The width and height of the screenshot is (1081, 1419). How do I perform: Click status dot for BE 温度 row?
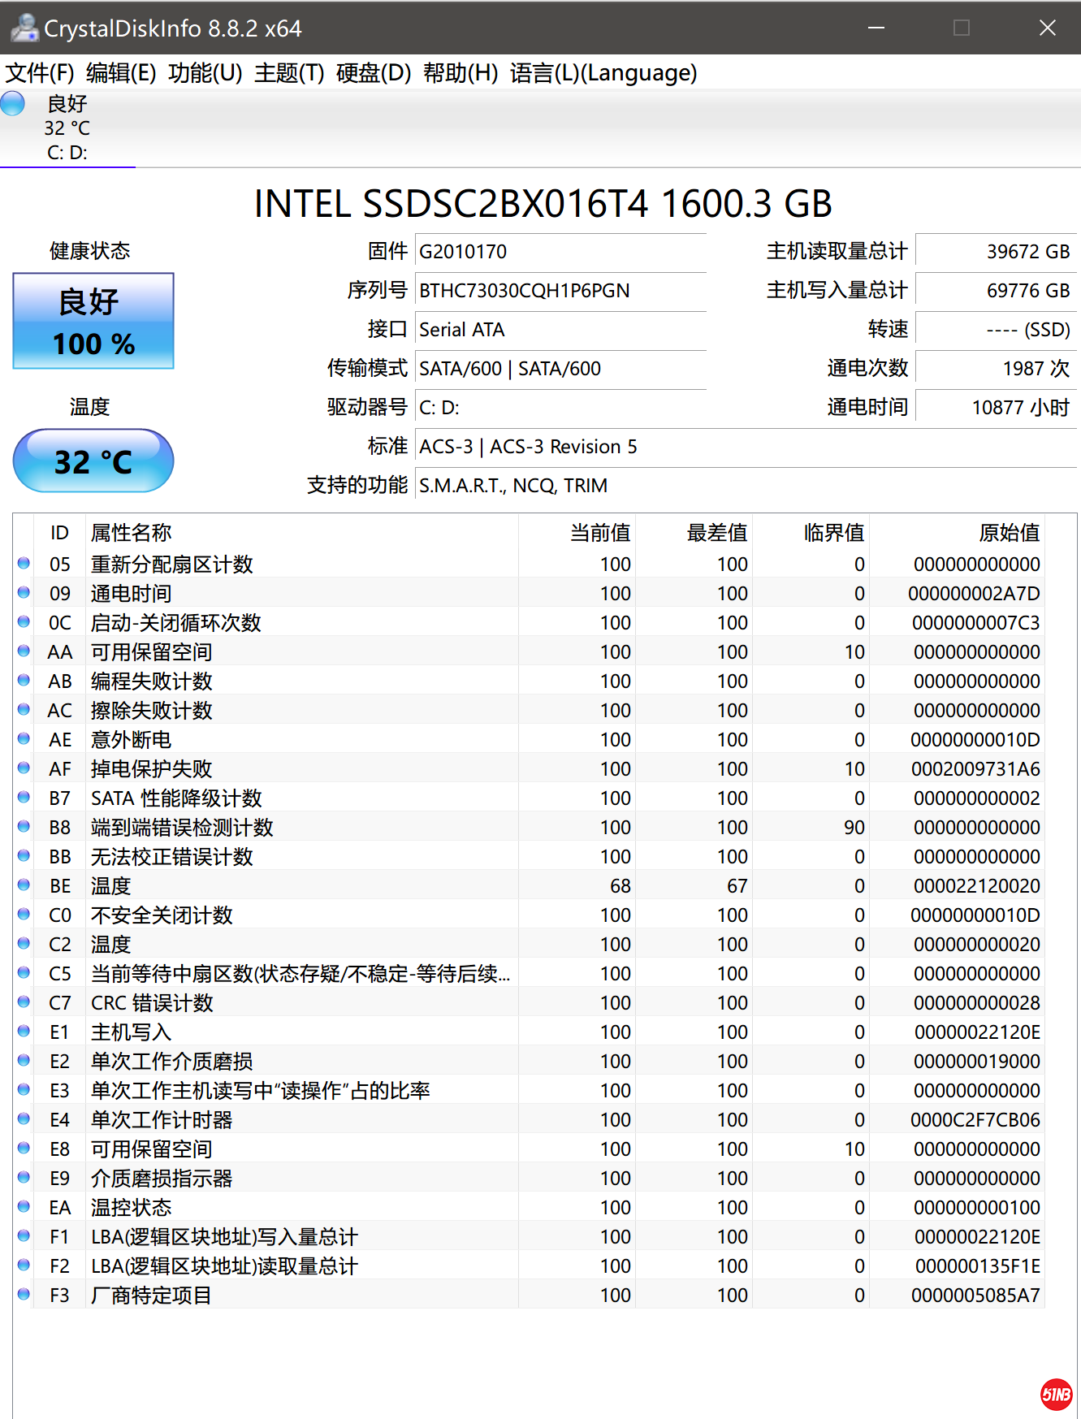coord(24,885)
